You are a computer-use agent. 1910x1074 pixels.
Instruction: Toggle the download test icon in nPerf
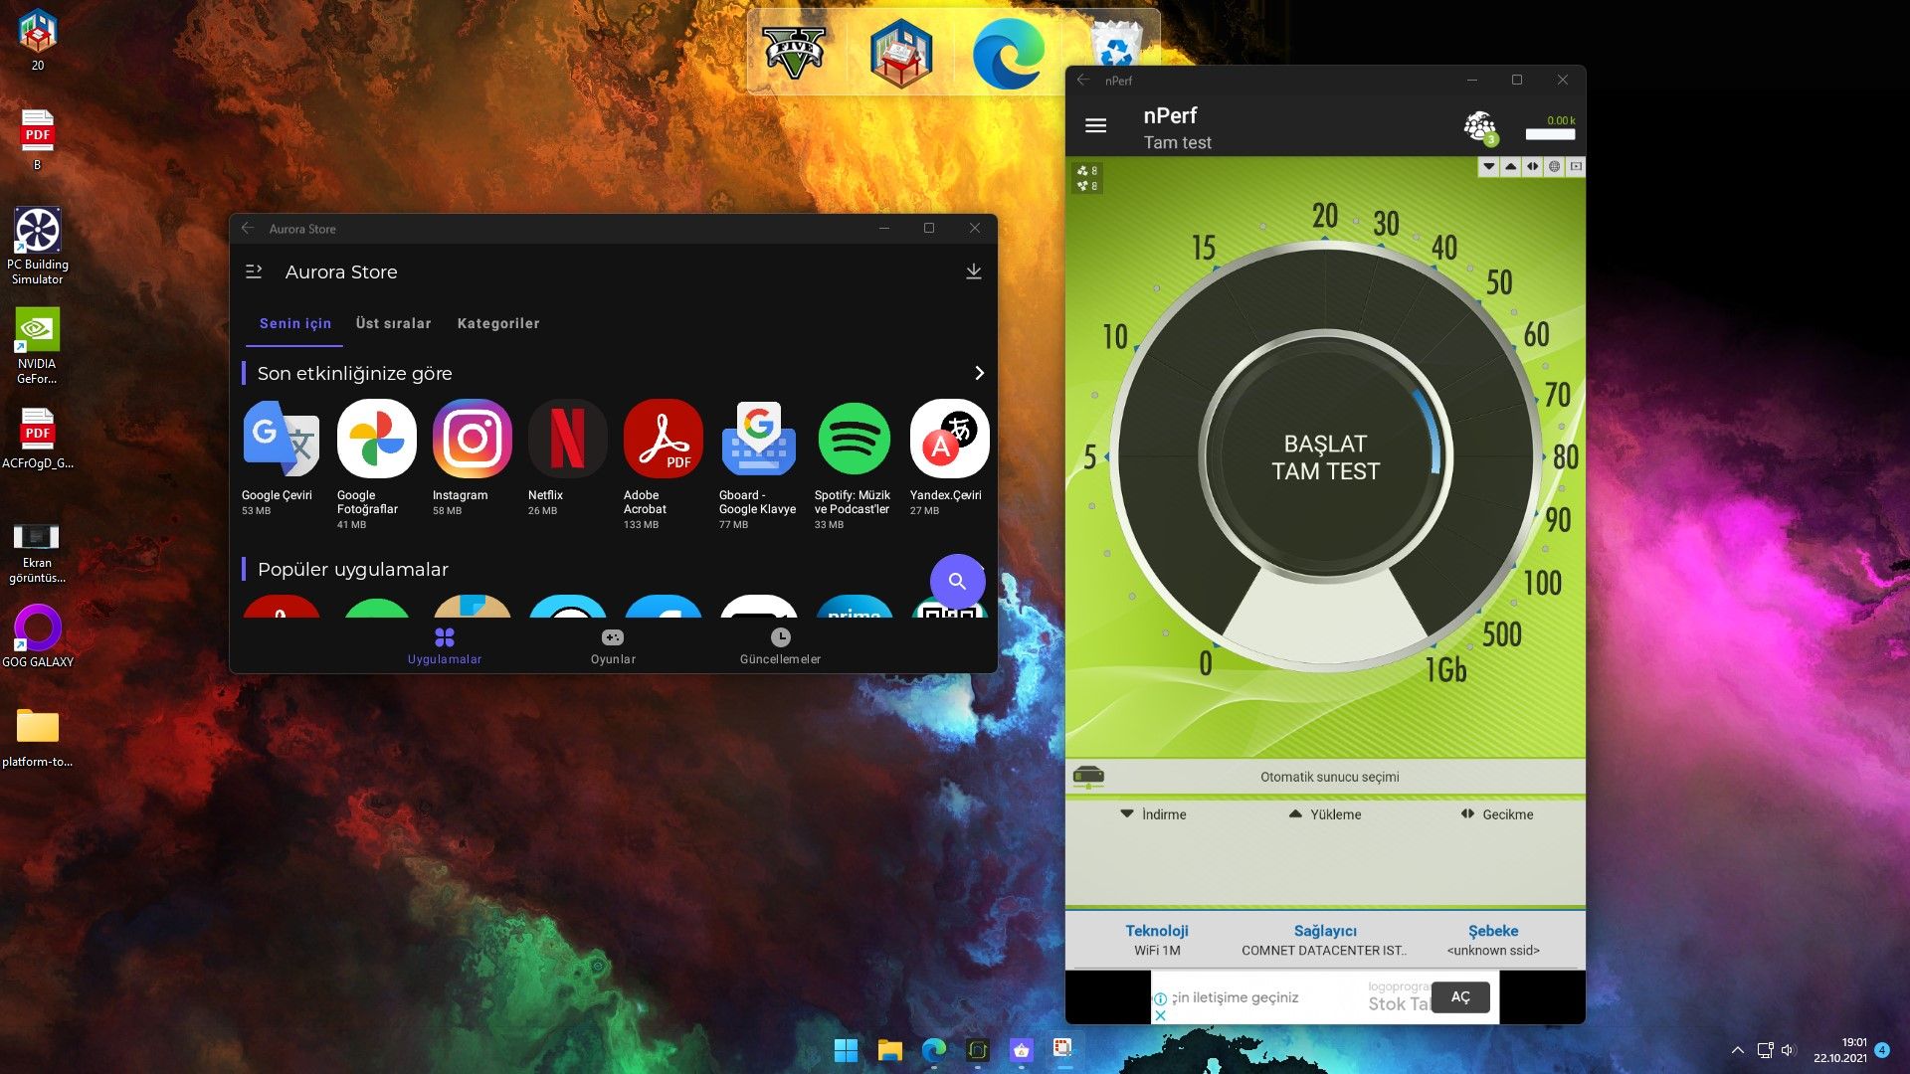(x=1488, y=166)
